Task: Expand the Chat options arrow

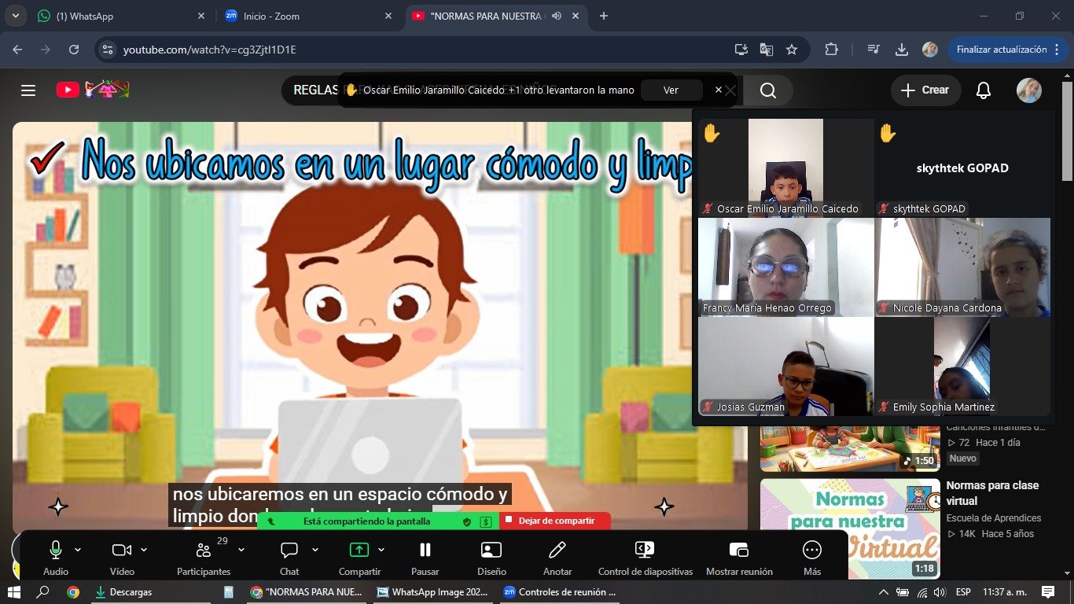Action: point(315,550)
